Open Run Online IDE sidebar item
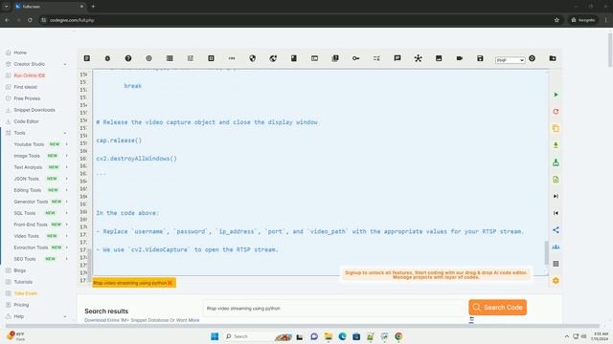The width and height of the screenshot is (613, 344). (30, 75)
